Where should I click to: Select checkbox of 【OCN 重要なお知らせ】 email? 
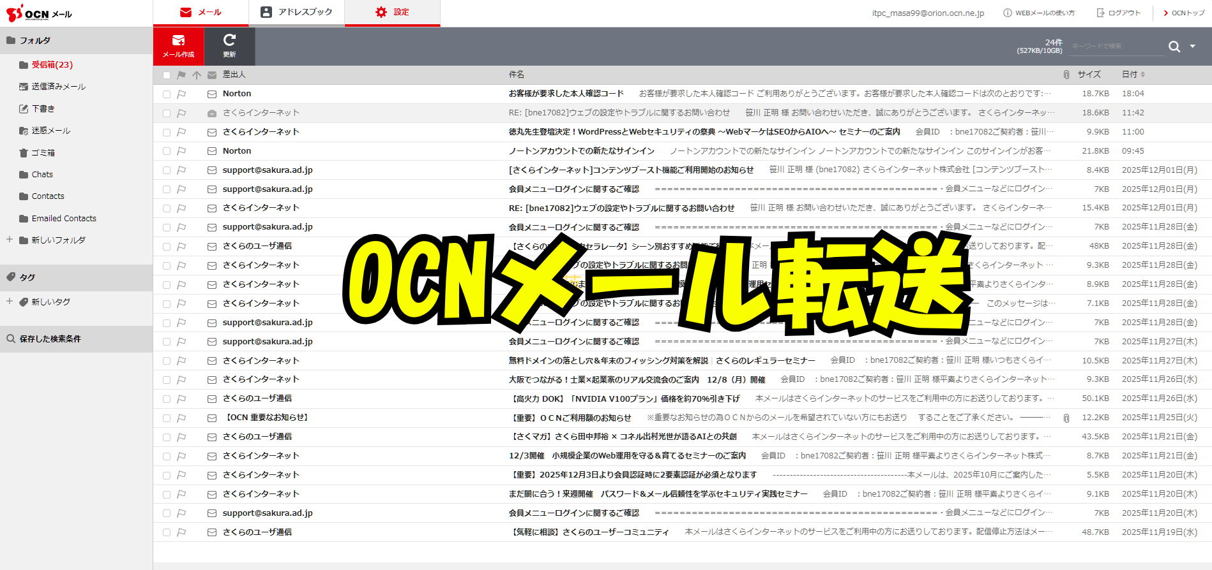[x=167, y=418]
